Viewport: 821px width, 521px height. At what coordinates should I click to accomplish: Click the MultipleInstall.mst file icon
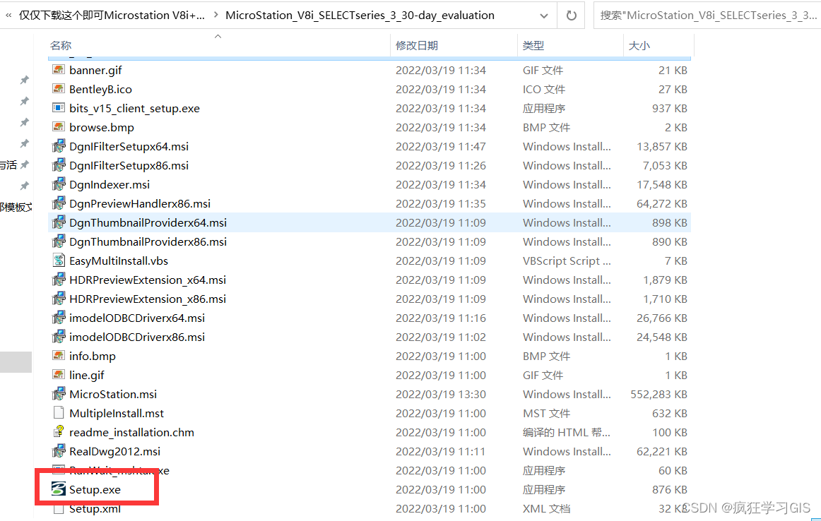59,413
